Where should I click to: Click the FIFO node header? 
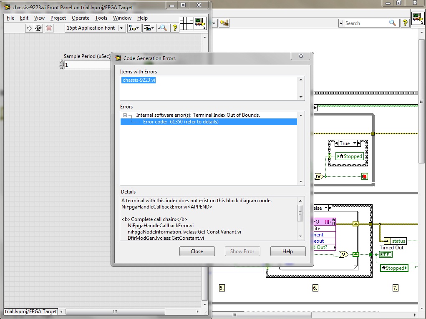324,222
